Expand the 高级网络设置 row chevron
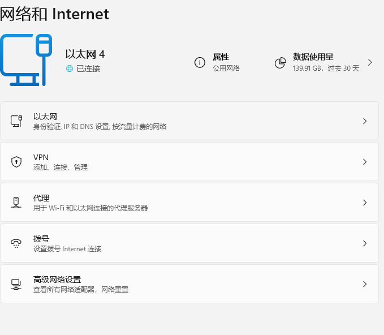The width and height of the screenshot is (384, 335). pos(365,284)
